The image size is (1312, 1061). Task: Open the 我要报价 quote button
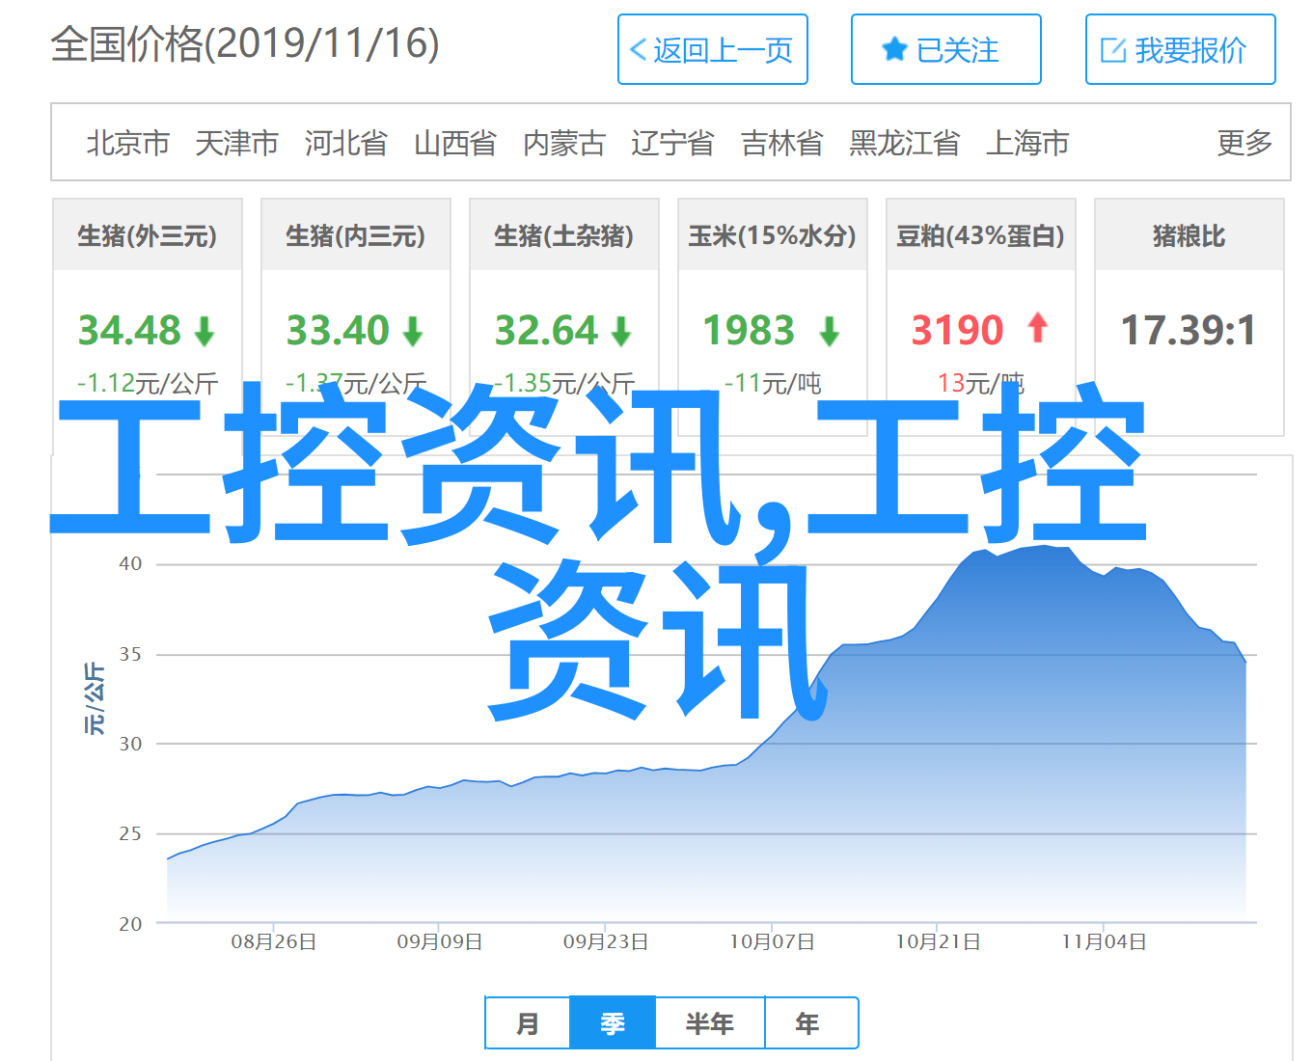click(1180, 49)
